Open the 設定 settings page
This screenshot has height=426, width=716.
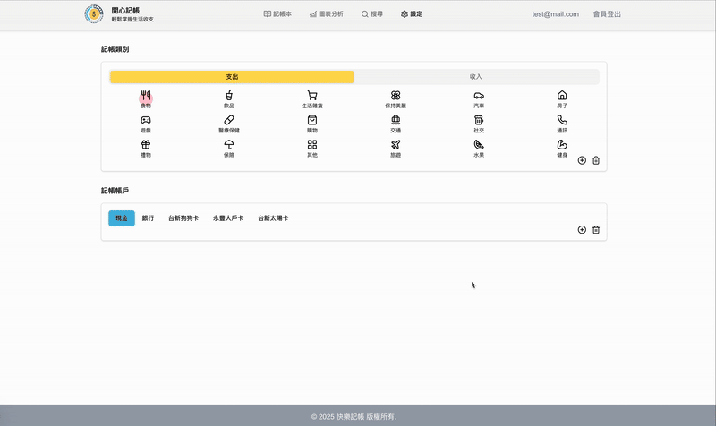tap(412, 14)
